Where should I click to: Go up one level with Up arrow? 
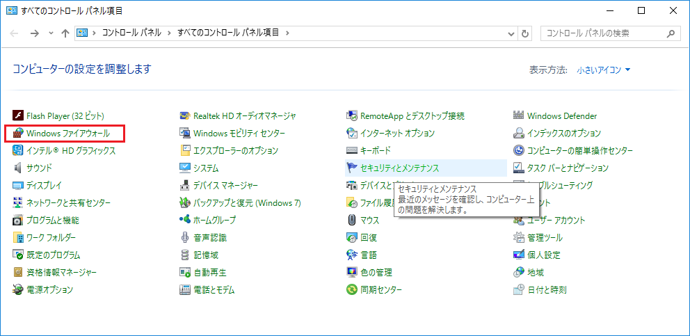[65, 33]
